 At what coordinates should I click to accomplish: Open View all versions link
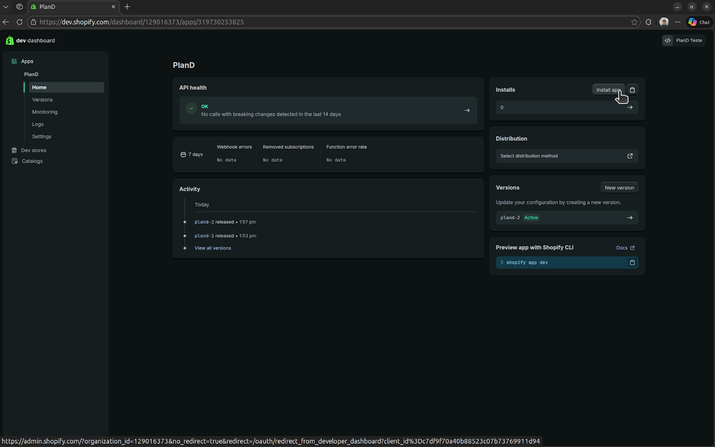(x=213, y=248)
